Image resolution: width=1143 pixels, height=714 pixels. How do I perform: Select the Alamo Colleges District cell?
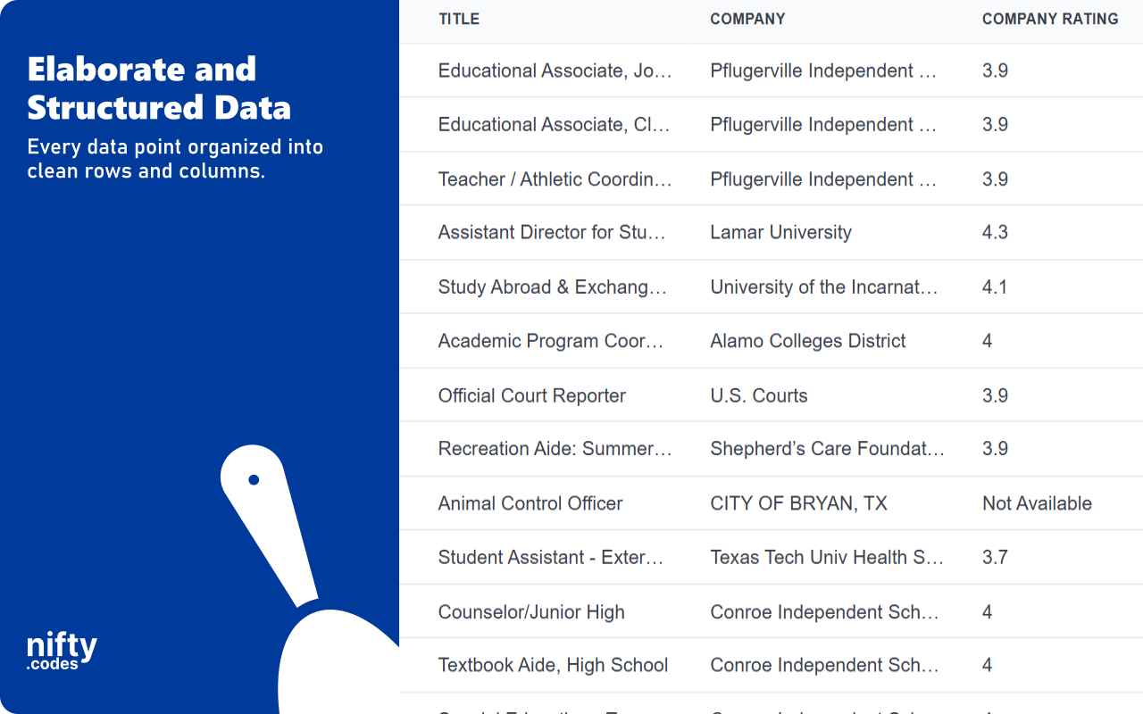[808, 341]
